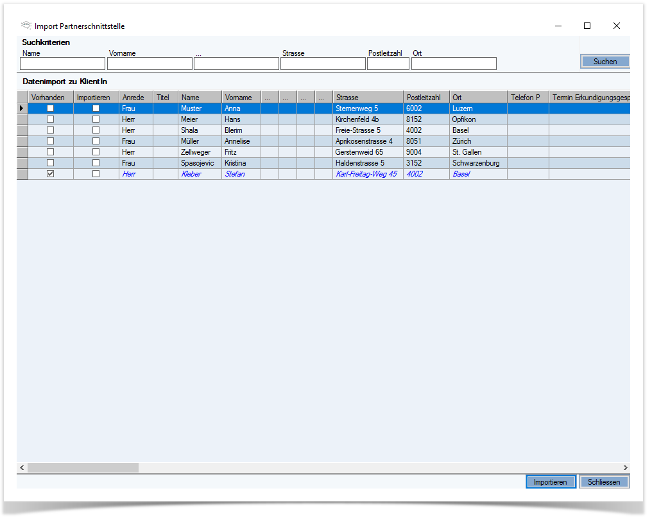
Task: Tick Vorhanden checkbox for Muster Anna
Action: [x=50, y=108]
